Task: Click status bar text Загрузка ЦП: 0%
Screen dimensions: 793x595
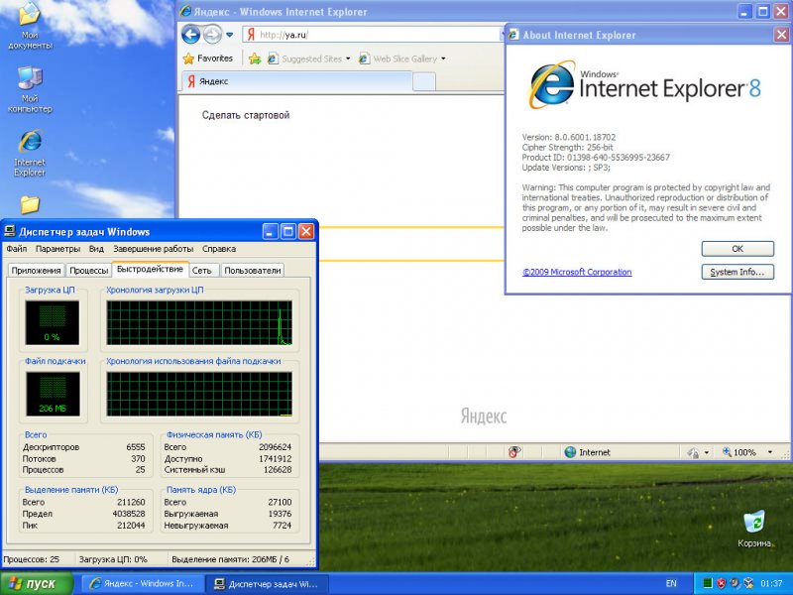Action: (113, 559)
